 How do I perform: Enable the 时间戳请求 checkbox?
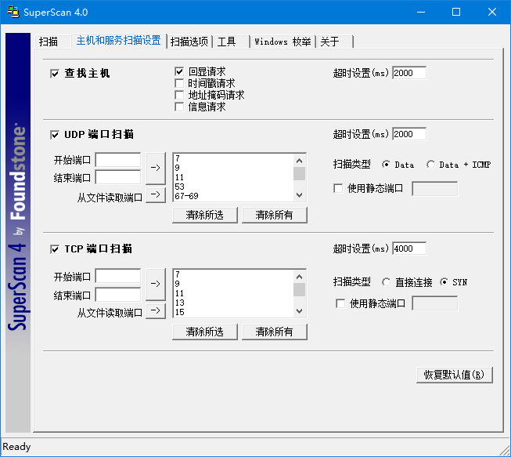pos(179,83)
